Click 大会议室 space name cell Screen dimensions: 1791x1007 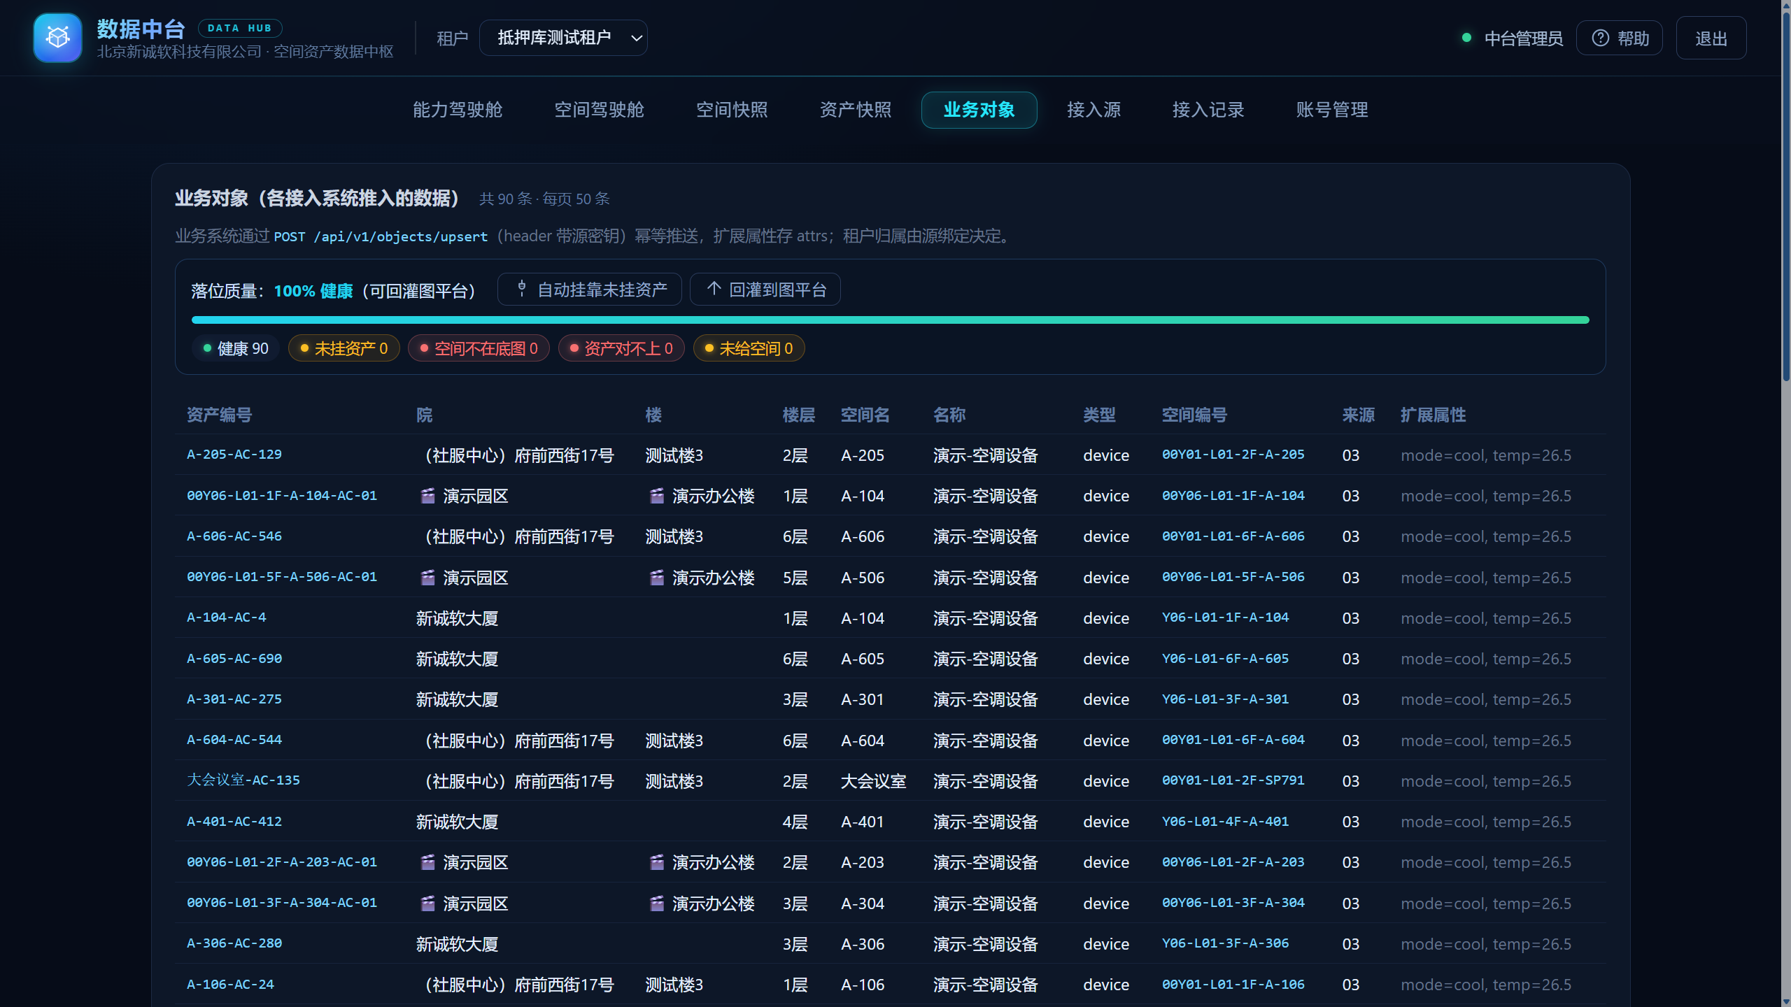873,781
